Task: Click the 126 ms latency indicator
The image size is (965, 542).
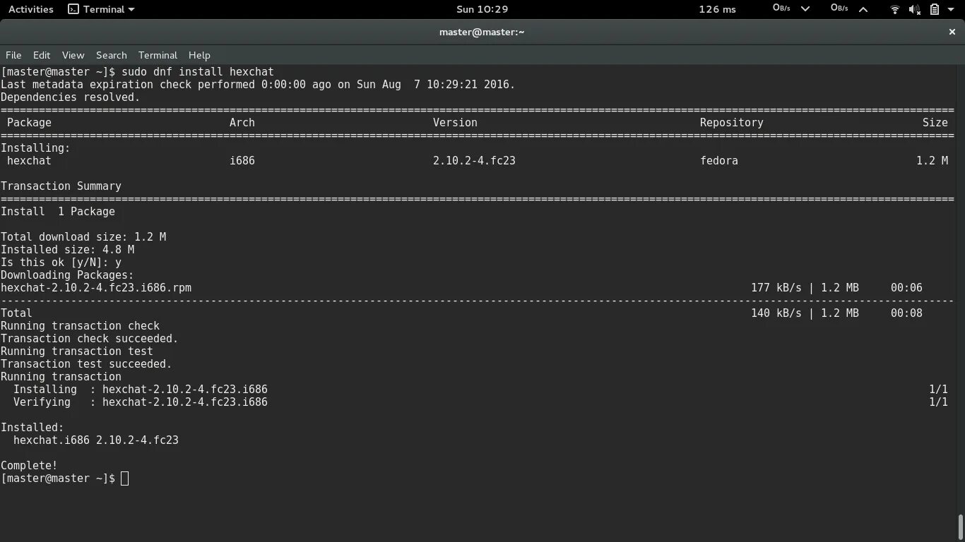Action: (x=717, y=9)
